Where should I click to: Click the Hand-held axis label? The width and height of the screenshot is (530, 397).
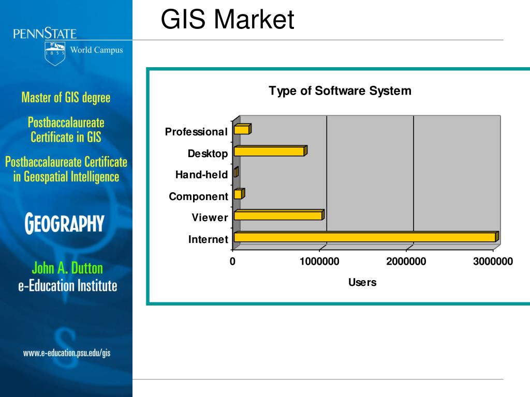201,175
